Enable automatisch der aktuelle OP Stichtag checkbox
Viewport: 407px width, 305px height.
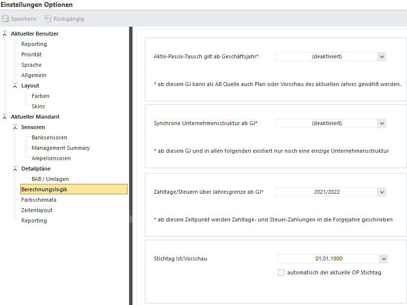click(x=281, y=272)
